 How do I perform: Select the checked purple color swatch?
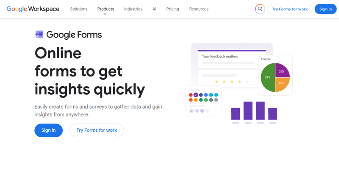click(196, 95)
